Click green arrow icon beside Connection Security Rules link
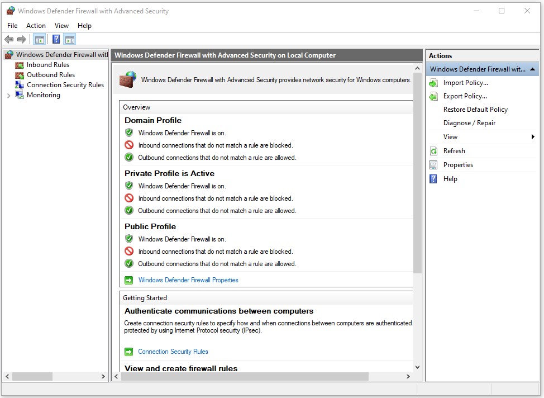 [x=128, y=352]
